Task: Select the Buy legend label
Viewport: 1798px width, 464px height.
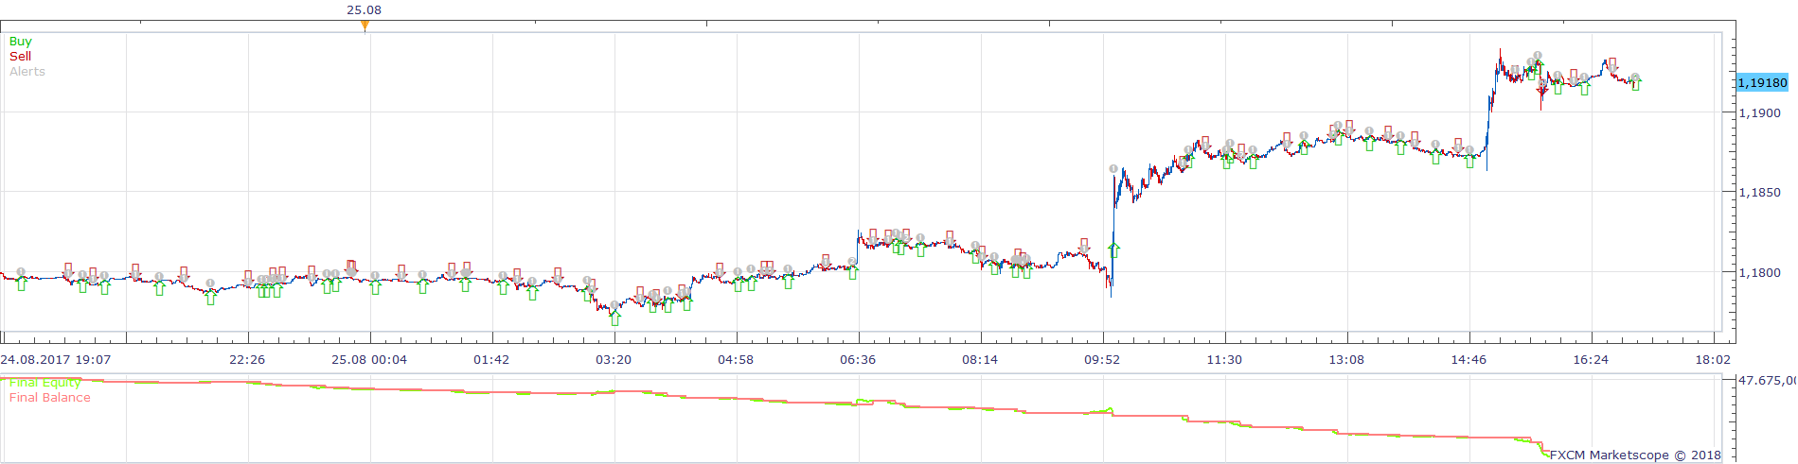Action: 20,42
